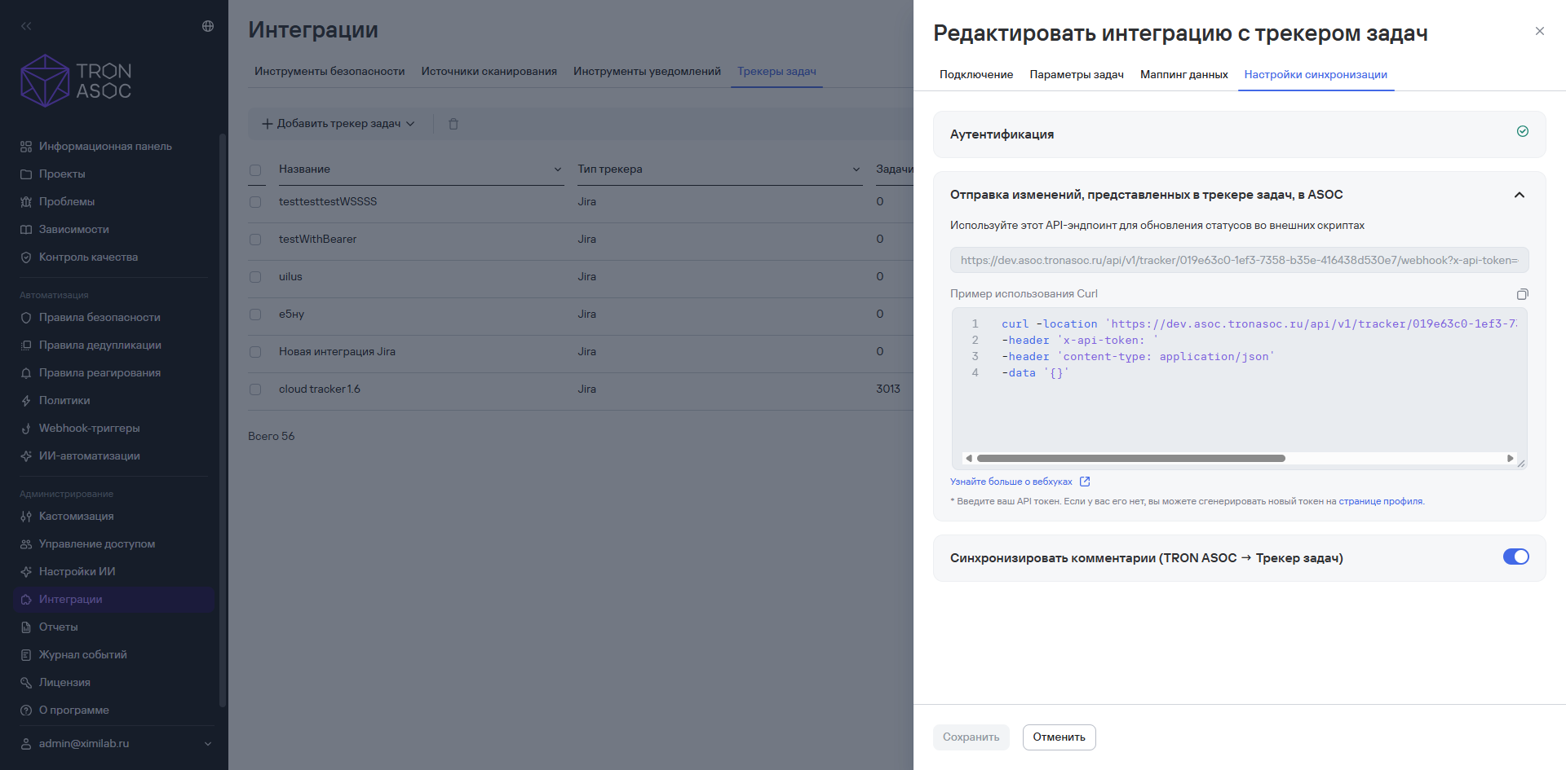Click the Сохранить button
1566x770 pixels.
tap(971, 737)
